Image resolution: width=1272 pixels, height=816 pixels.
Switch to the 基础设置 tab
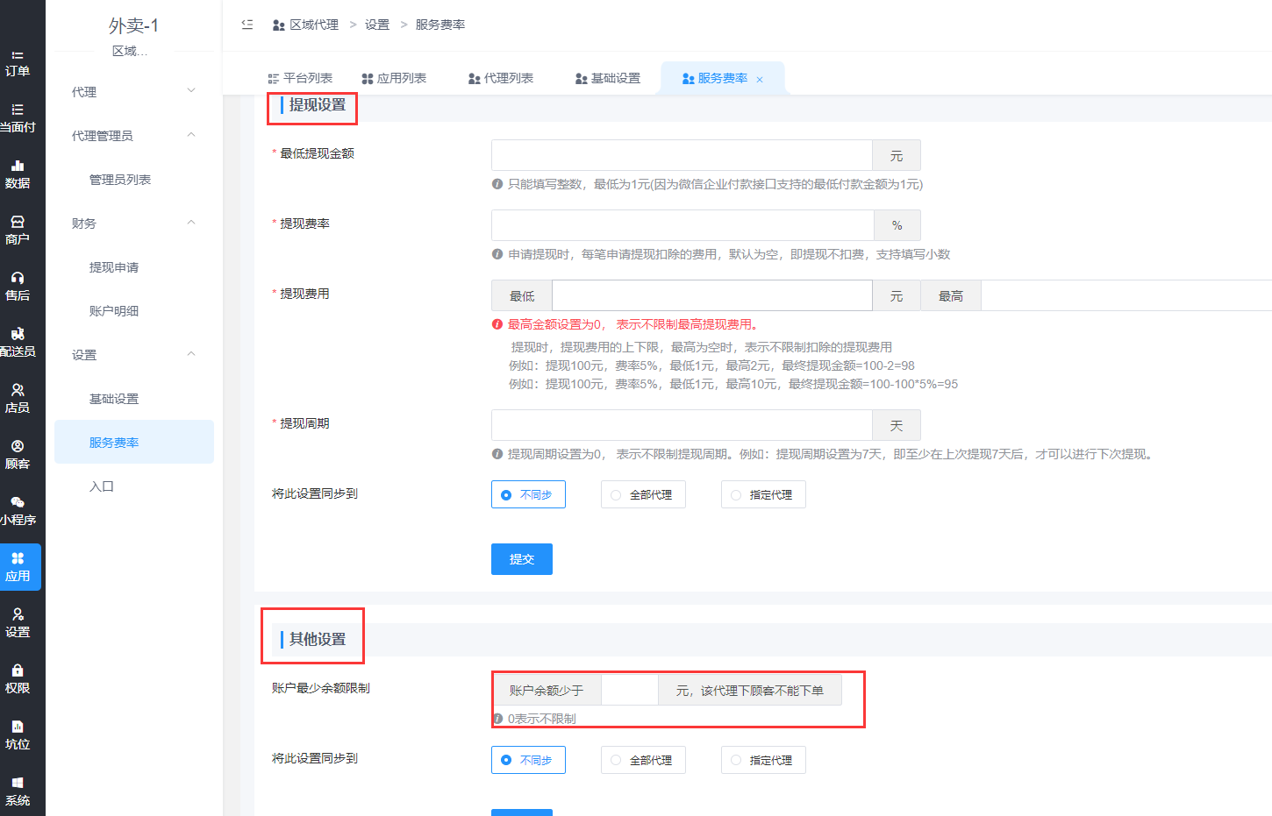(608, 78)
